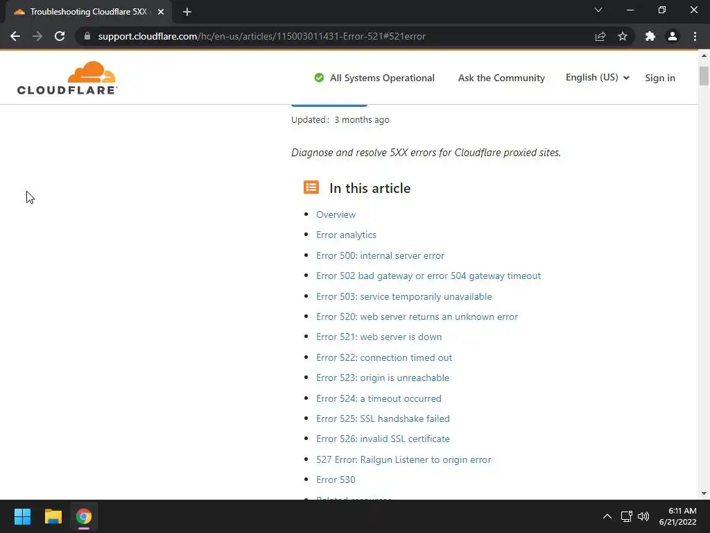This screenshot has height=533, width=710.
Task: Click the padlock site info icon
Action: coord(87,36)
